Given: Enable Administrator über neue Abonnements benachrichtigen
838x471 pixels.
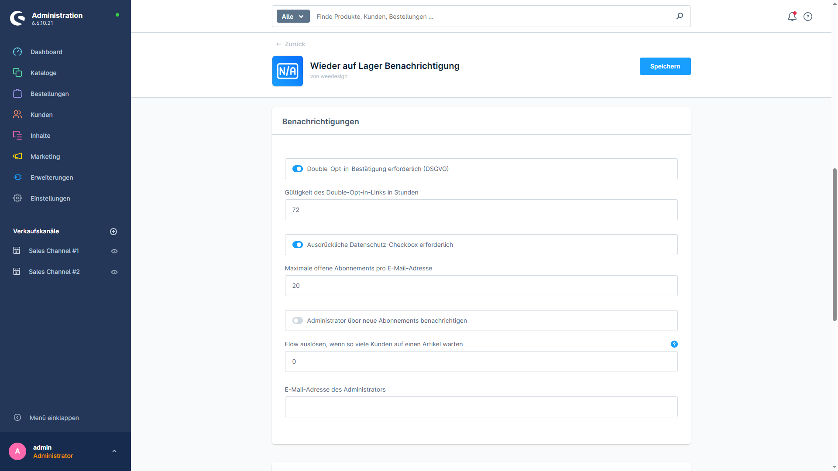Looking at the screenshot, I should tap(298, 321).
